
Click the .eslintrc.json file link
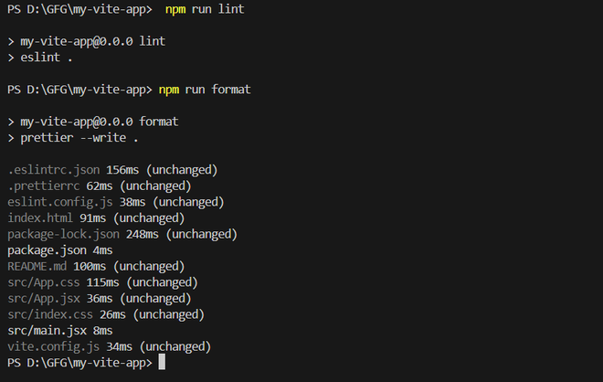click(x=53, y=170)
